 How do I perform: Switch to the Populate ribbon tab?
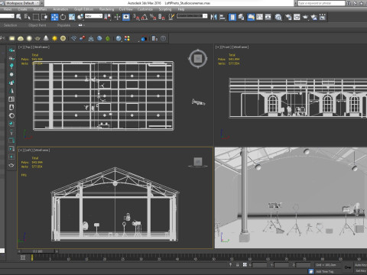(x=63, y=25)
